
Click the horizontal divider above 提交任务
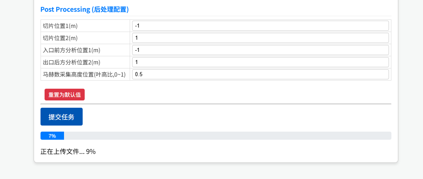click(x=216, y=104)
